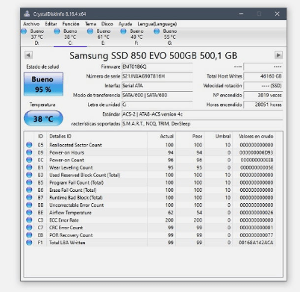Image resolution: width=300 pixels, height=292 pixels.
Task: Click the Velocidad rotación (SSD) value
Action: point(263,86)
